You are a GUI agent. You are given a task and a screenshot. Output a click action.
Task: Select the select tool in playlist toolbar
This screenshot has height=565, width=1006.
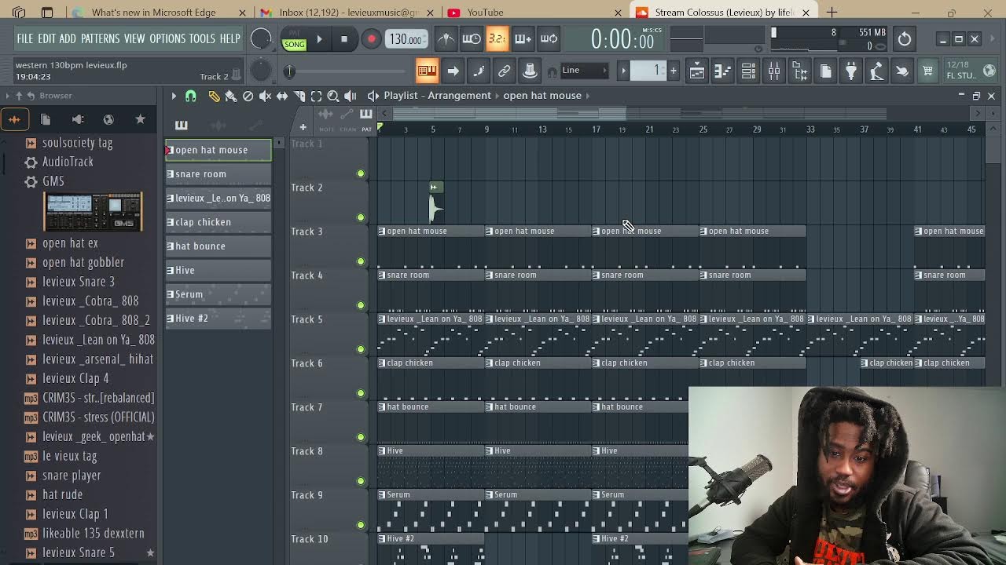click(x=316, y=96)
